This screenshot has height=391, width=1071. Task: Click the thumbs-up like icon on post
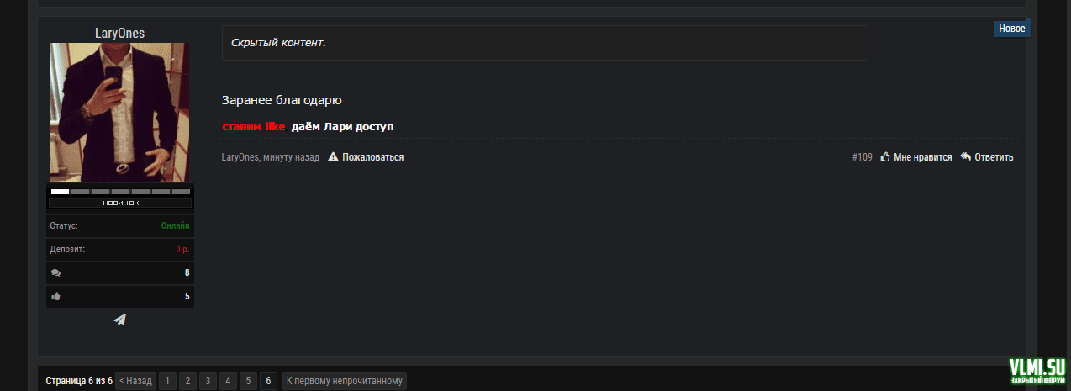point(885,157)
